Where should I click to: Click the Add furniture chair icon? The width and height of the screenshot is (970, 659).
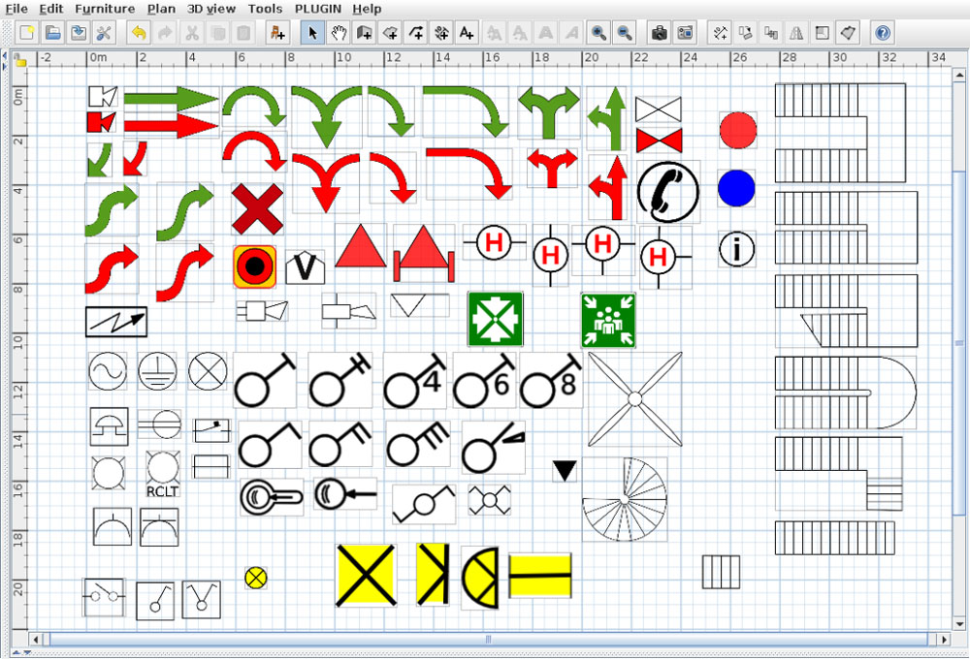[277, 33]
